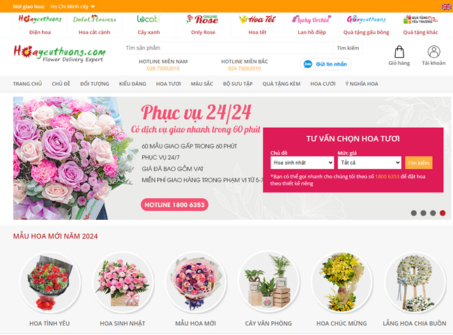The width and height of the screenshot is (453, 335).
Task: Open the Chủ đề Hoa sinh nhật dropdown
Action: [x=302, y=163]
